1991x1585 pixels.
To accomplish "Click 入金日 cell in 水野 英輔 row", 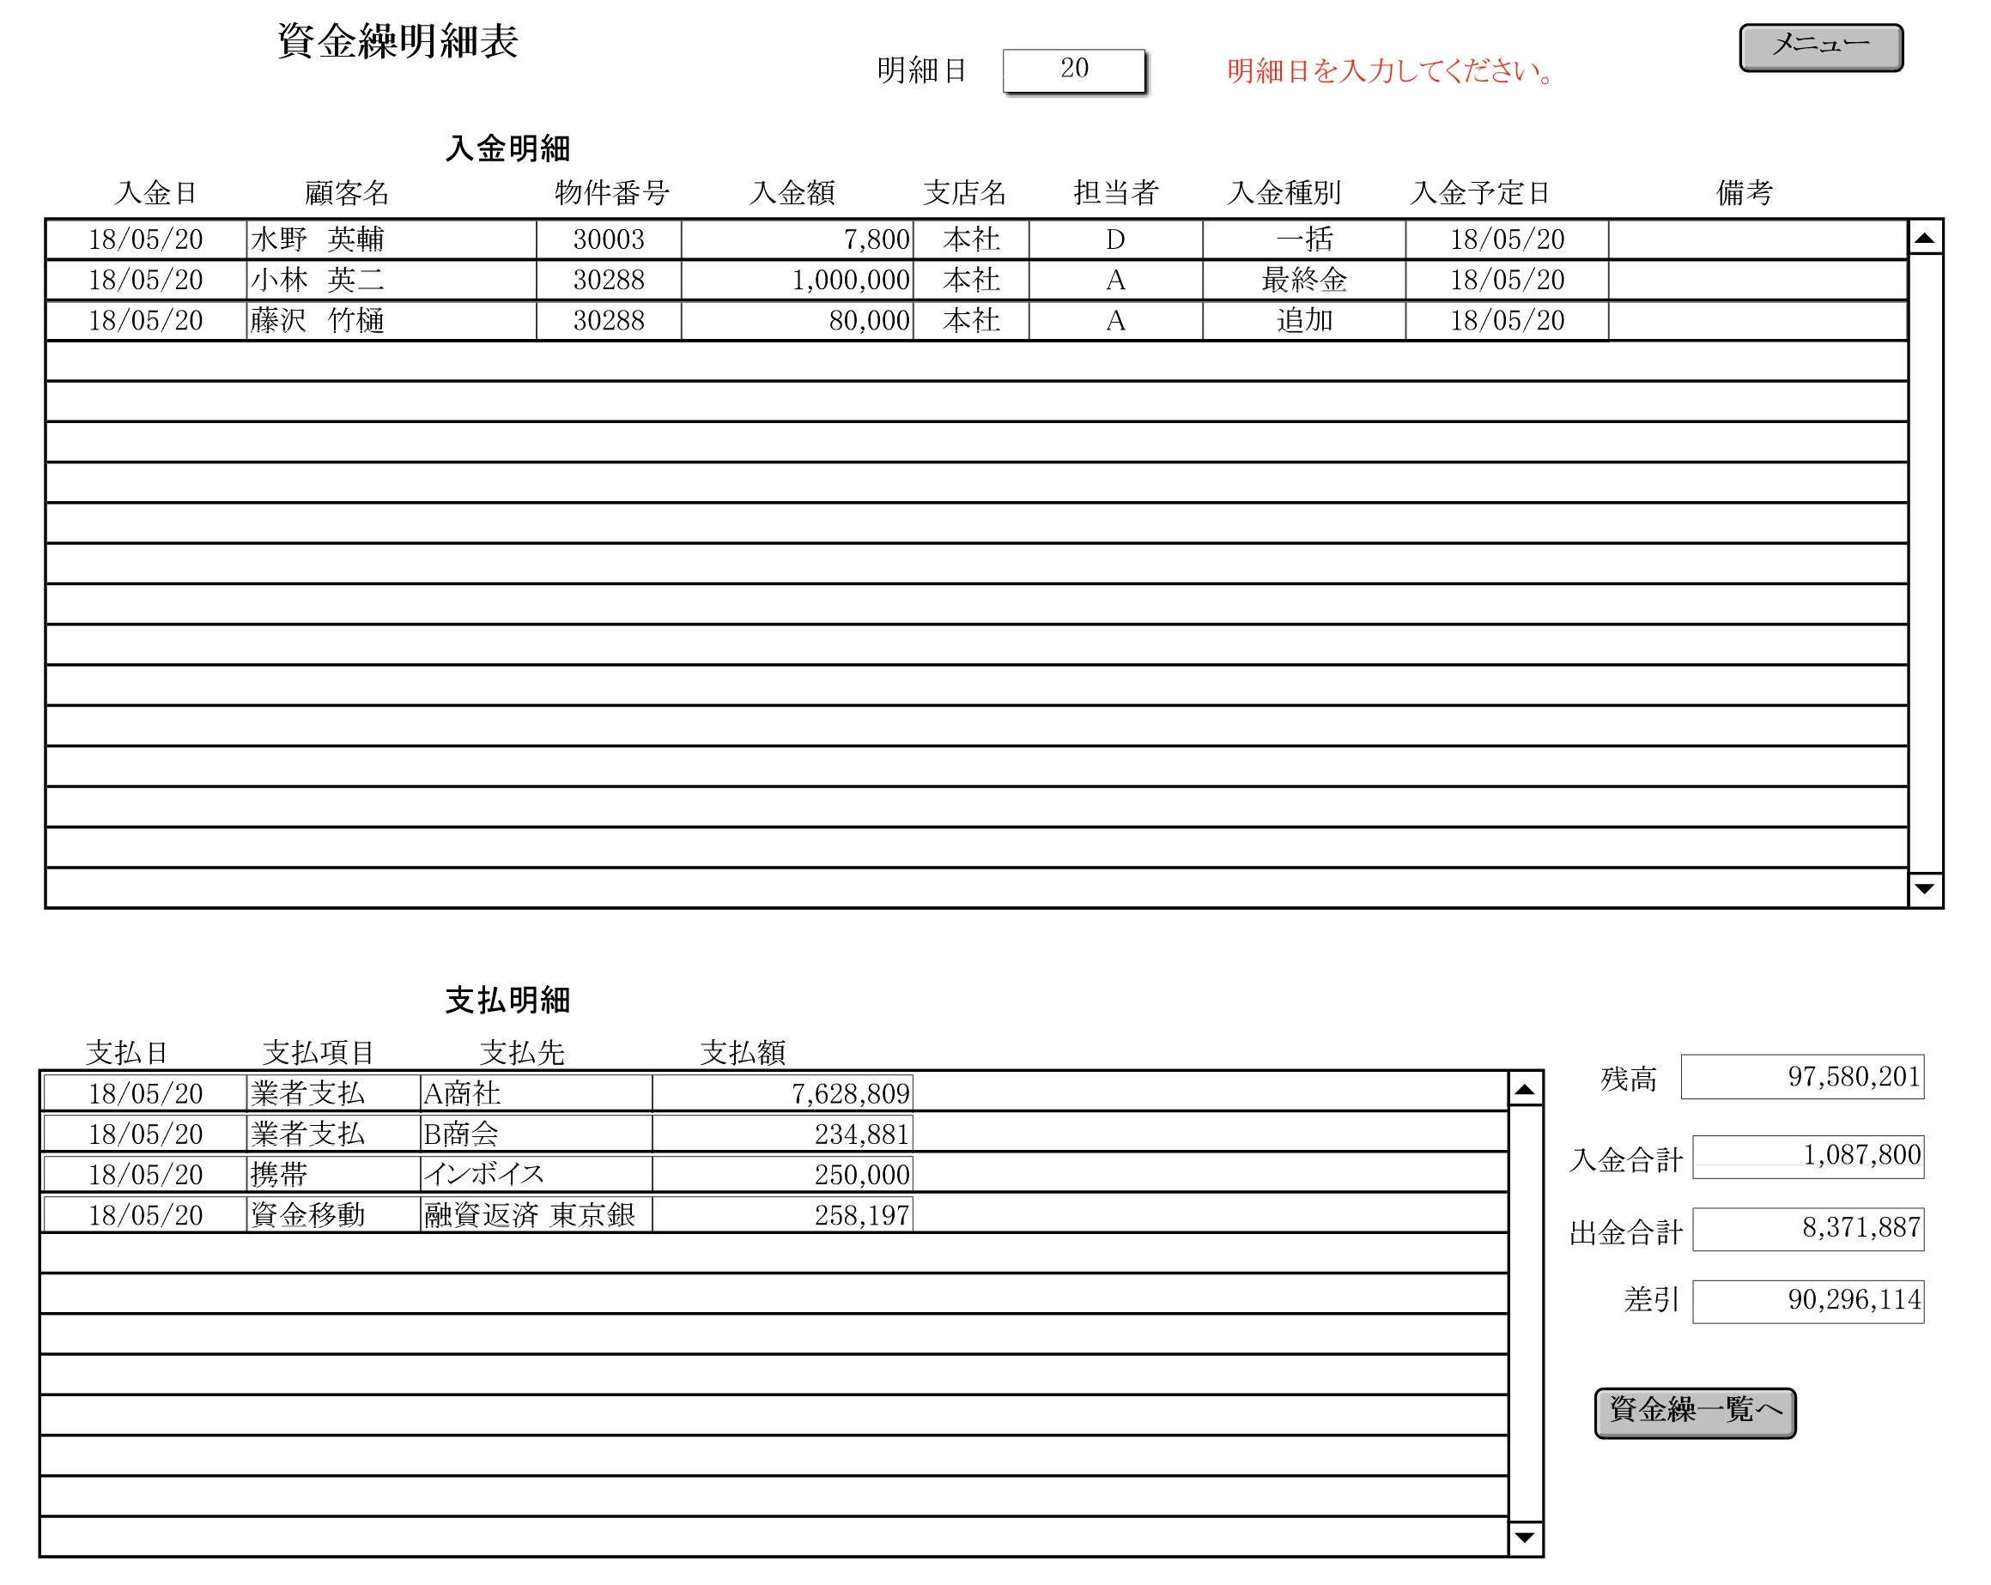I will coord(146,239).
